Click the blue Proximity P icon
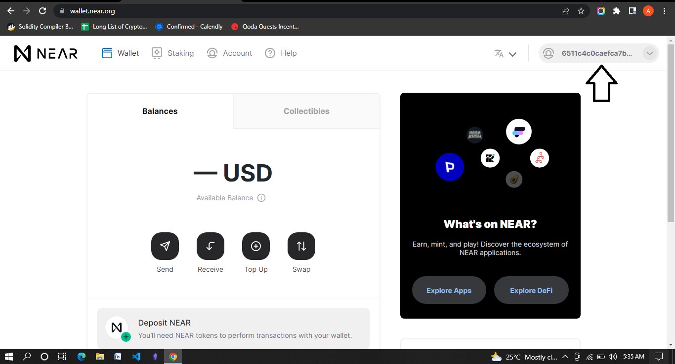This screenshot has width=675, height=364. tap(450, 167)
